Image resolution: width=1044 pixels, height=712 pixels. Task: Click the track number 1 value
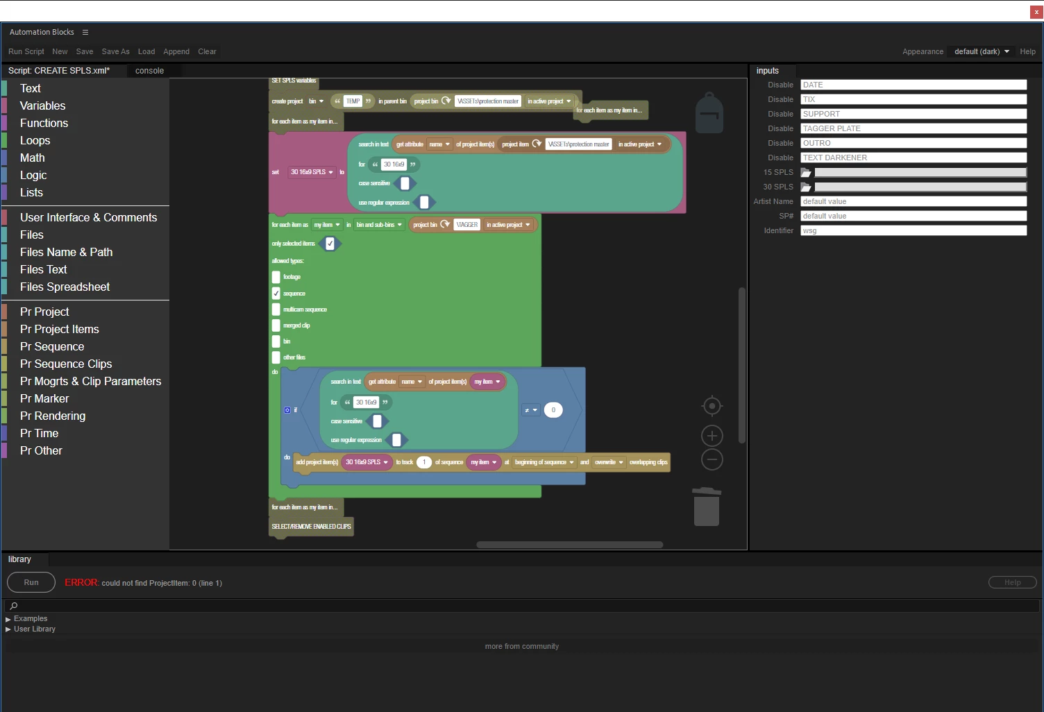[x=424, y=462]
